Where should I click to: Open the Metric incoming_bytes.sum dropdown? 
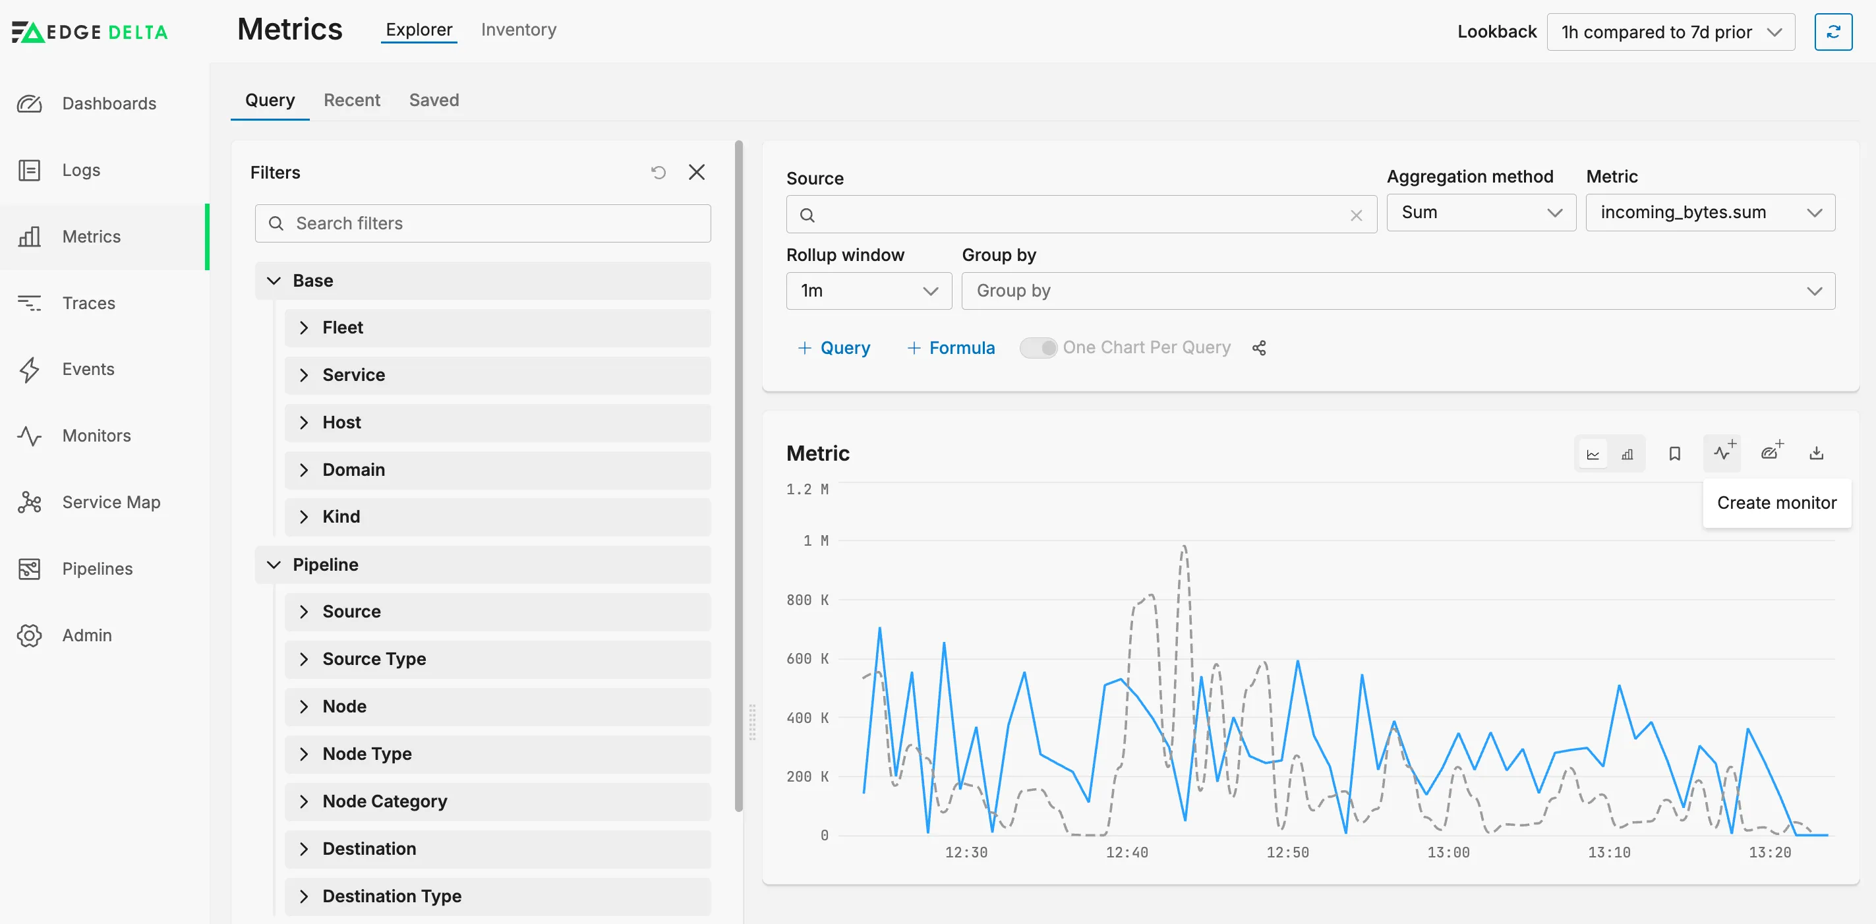pos(1710,213)
